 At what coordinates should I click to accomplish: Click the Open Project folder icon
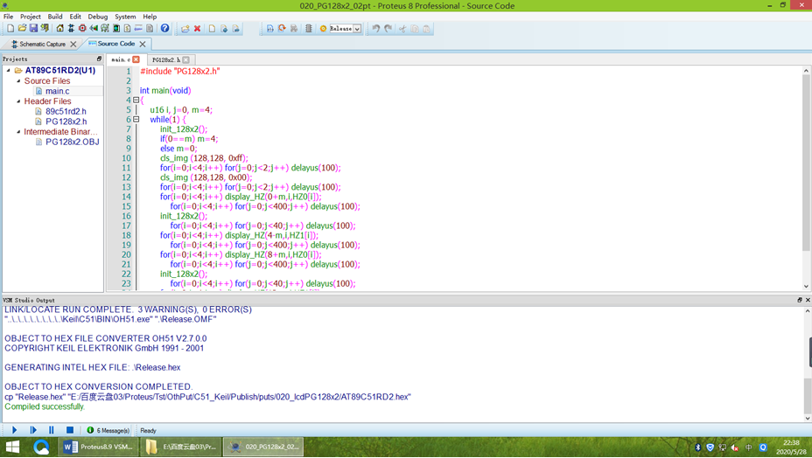(x=22, y=29)
